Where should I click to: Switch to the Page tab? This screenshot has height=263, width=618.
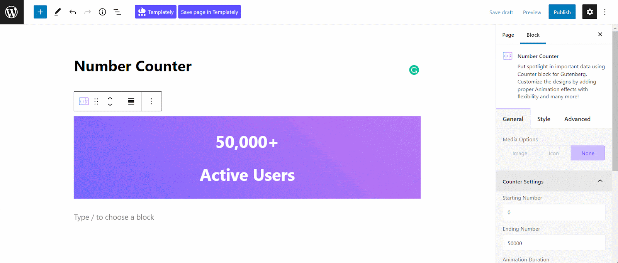tap(508, 35)
